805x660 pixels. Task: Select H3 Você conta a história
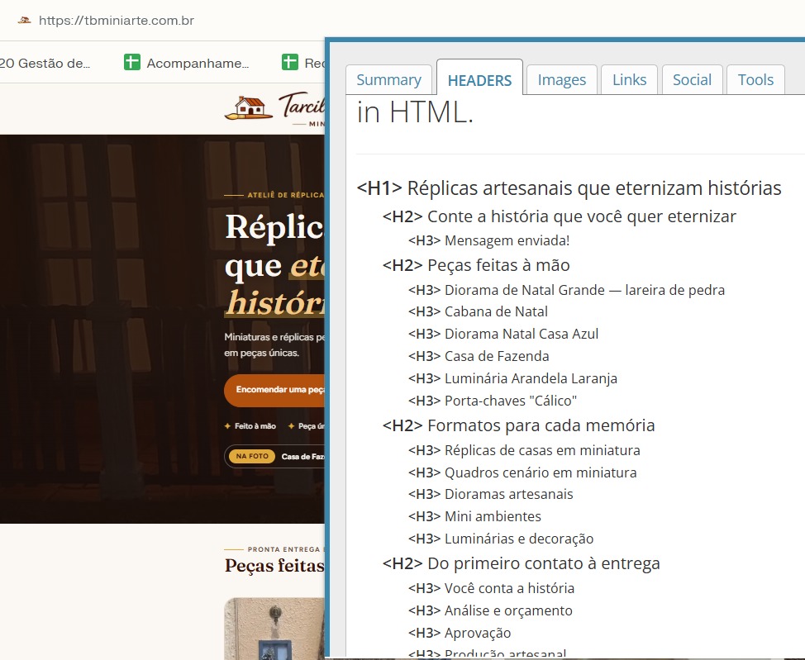coord(491,589)
